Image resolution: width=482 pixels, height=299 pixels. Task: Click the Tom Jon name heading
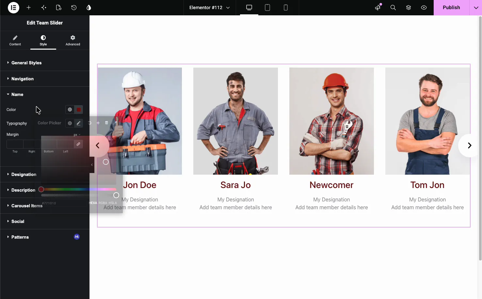click(427, 185)
